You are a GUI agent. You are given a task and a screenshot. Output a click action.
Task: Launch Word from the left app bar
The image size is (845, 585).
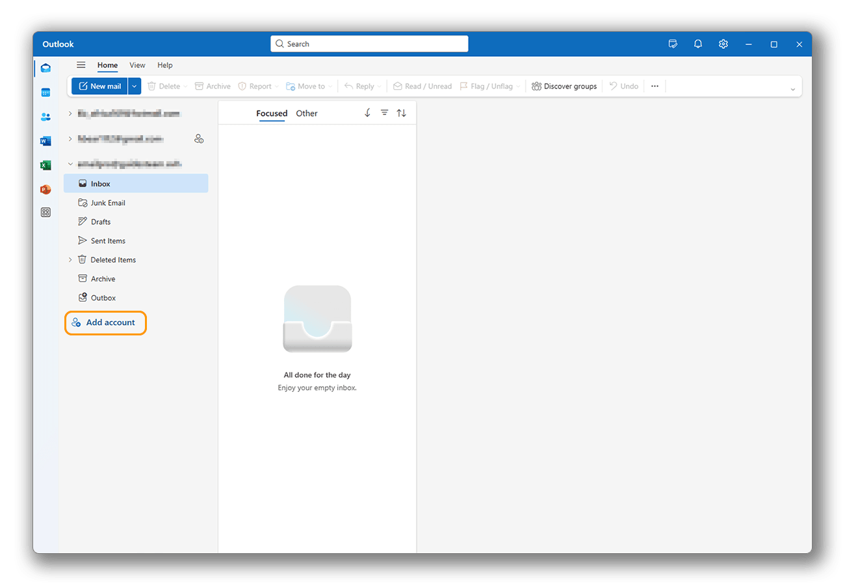point(45,141)
